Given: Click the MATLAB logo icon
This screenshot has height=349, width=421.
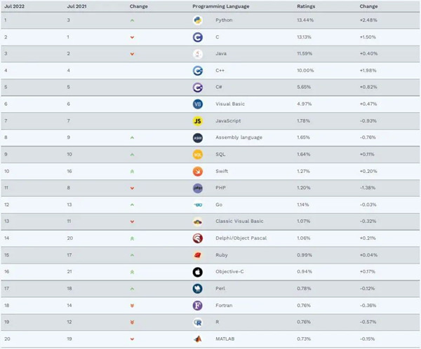Looking at the screenshot, I should coord(198,339).
